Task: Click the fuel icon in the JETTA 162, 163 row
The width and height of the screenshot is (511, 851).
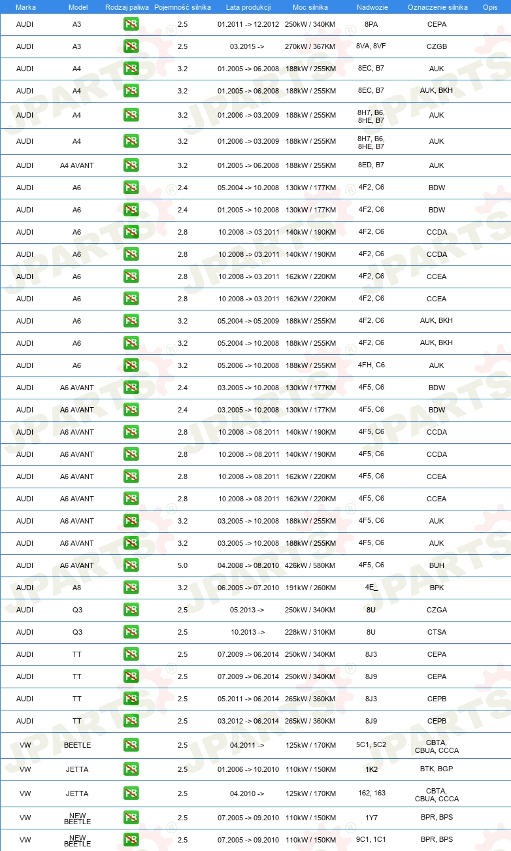Action: (131, 793)
